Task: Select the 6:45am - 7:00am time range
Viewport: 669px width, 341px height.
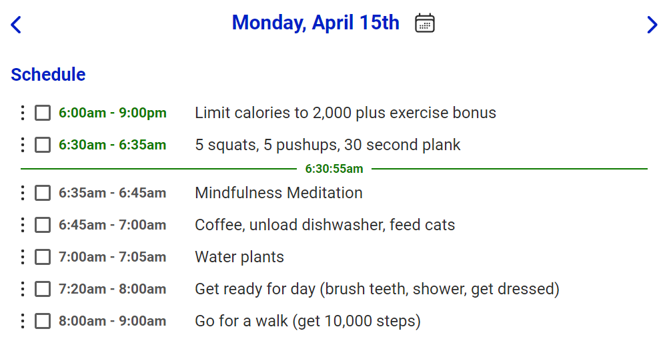Action: coord(112,225)
